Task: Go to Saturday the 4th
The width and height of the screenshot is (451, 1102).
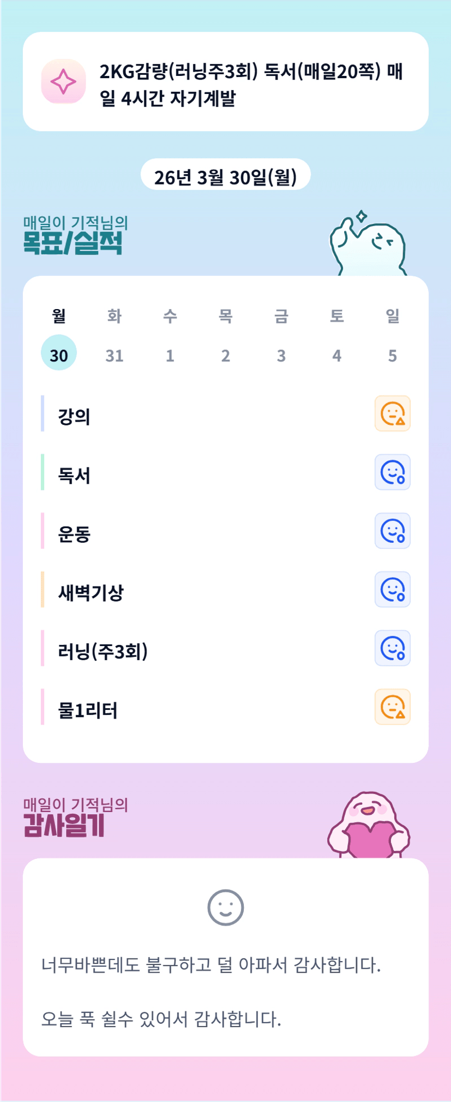Action: [x=337, y=356]
